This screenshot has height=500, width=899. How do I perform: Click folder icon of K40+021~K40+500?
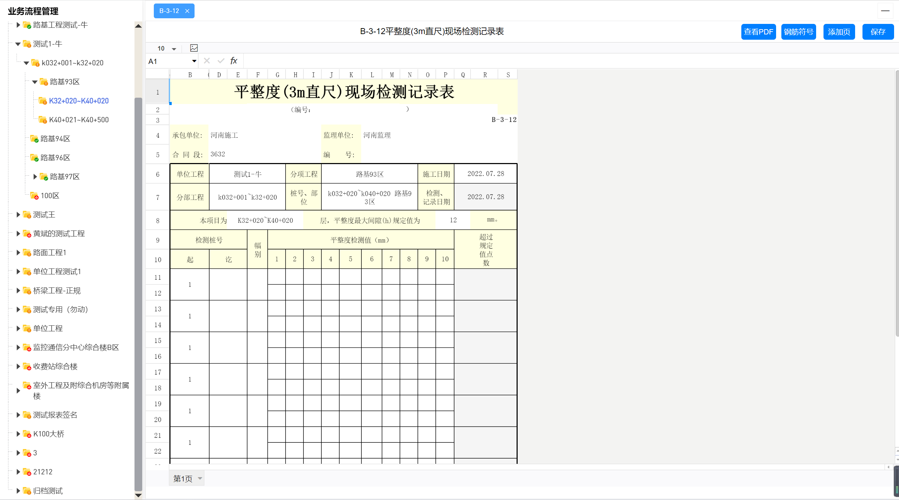[43, 120]
